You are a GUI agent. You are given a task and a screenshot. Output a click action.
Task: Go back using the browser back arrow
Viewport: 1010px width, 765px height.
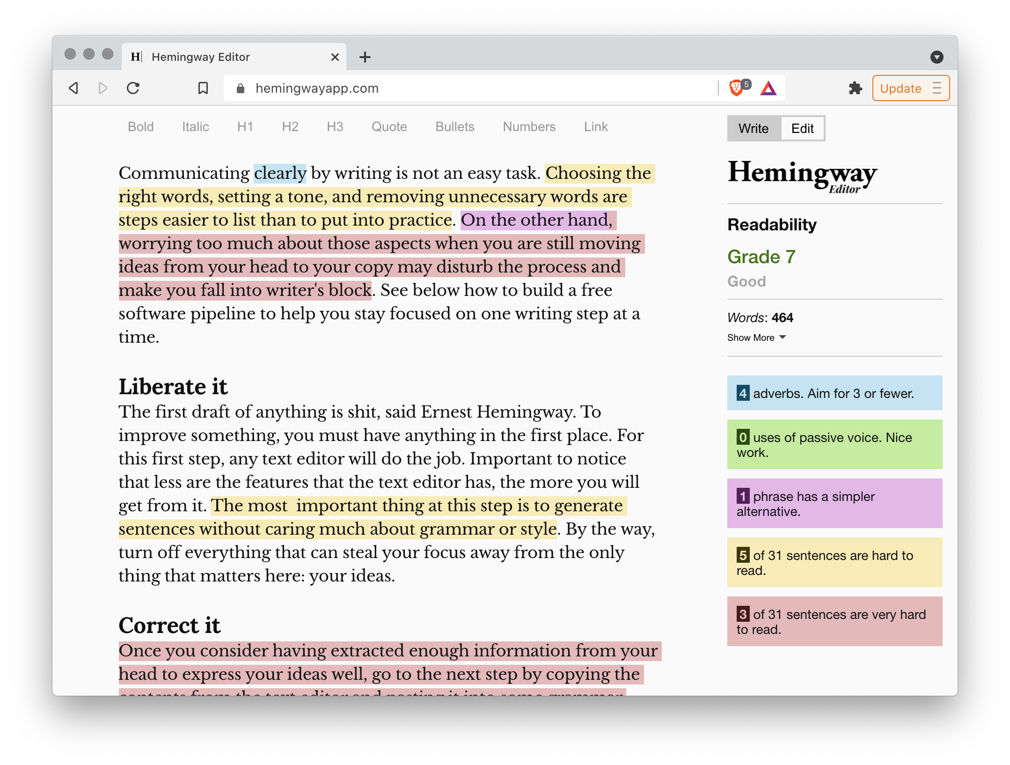[x=73, y=88]
